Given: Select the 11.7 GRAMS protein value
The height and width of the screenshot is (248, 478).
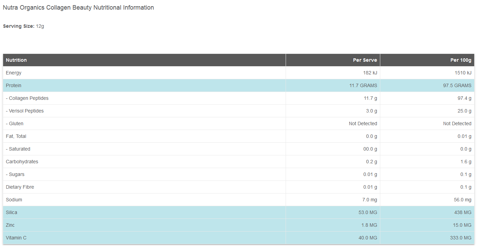Looking at the screenshot, I should 363,85.
